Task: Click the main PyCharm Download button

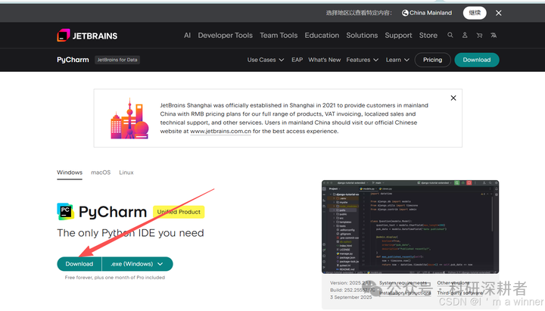Action: (x=79, y=264)
